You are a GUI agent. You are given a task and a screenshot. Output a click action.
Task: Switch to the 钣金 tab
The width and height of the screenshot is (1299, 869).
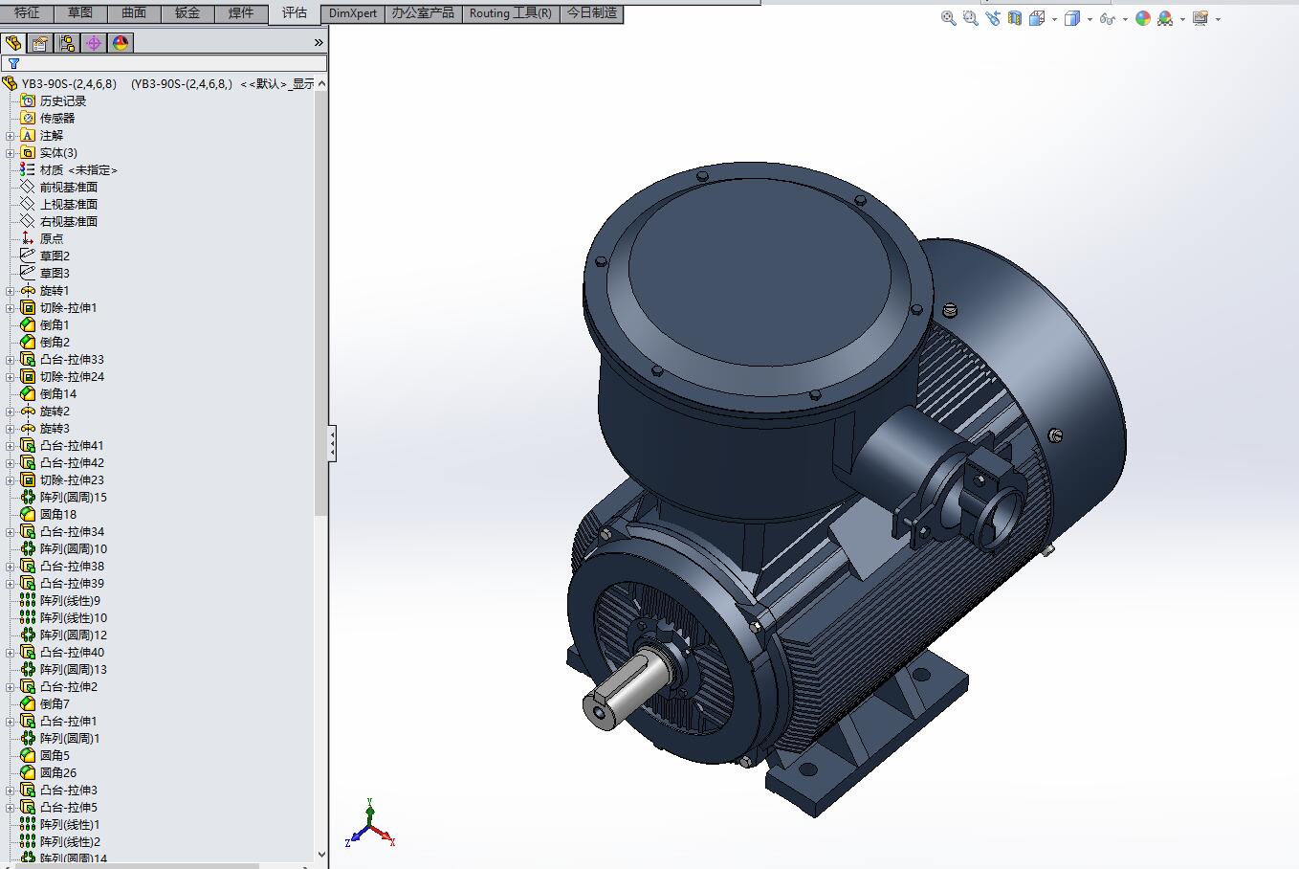click(187, 13)
